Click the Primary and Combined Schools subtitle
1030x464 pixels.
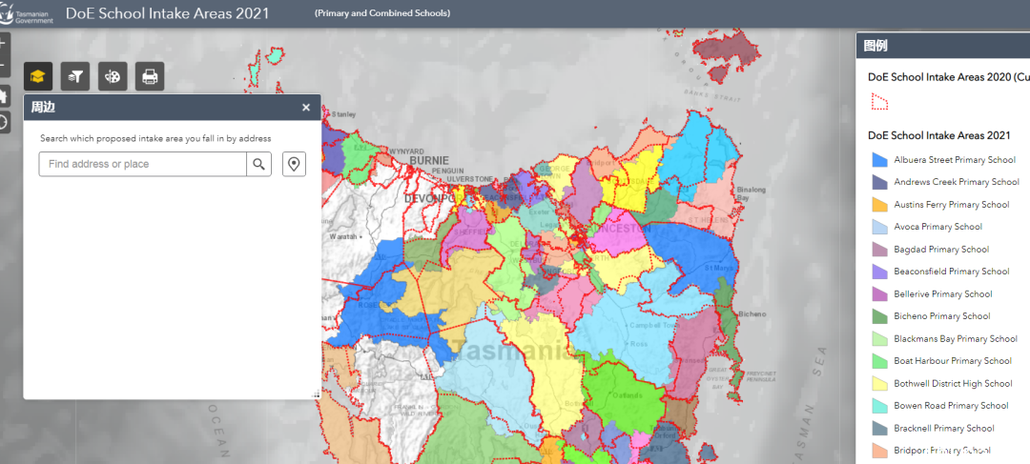click(x=382, y=13)
